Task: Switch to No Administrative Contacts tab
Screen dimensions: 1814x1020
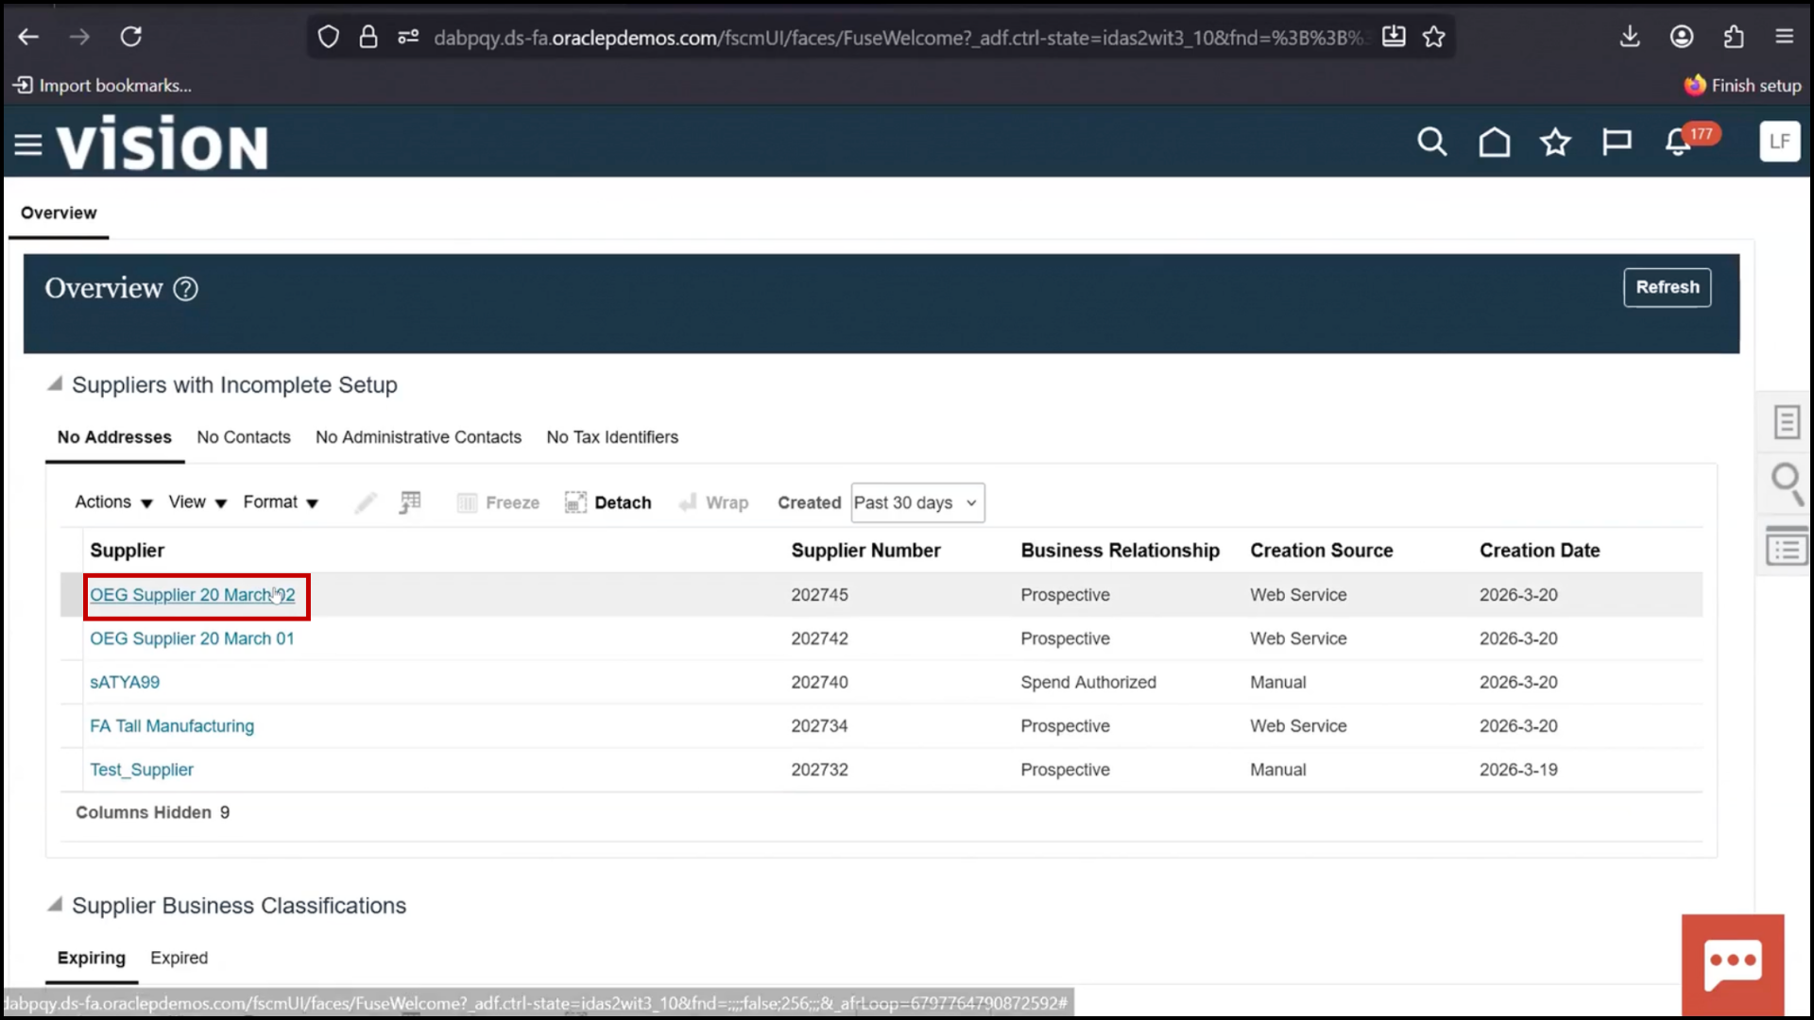Action: (419, 437)
